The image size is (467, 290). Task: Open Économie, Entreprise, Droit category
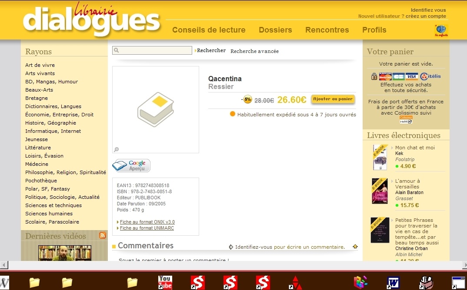click(59, 115)
